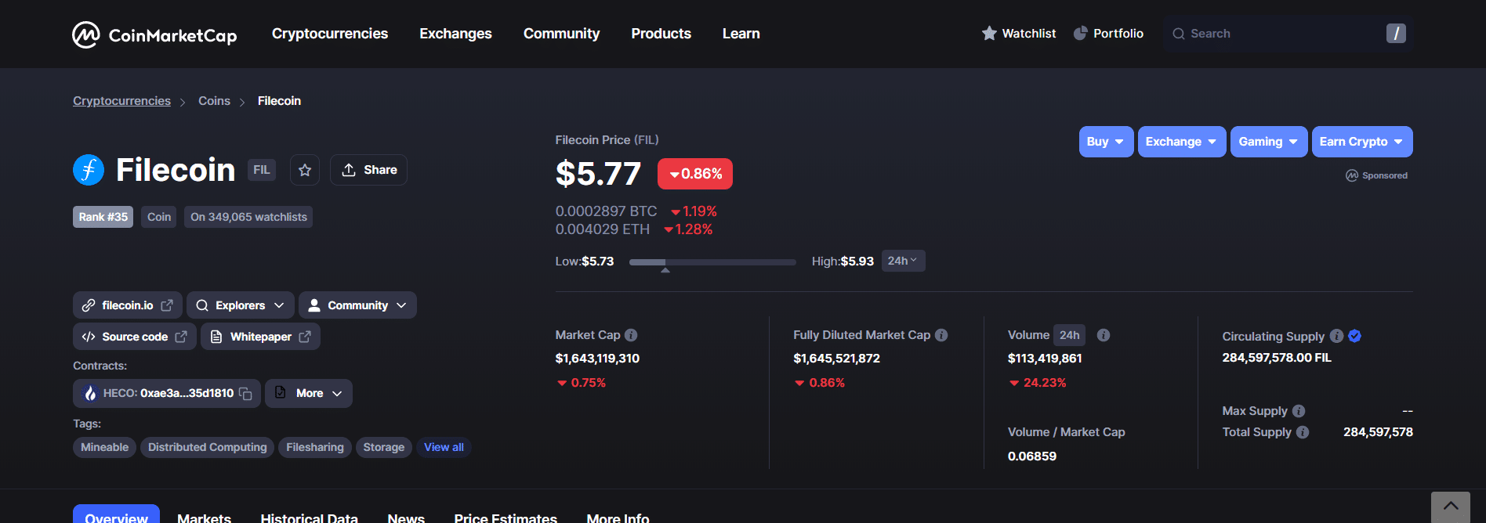Open the filecoin.io website link
Viewport: 1486px width, 523px height.
[128, 305]
